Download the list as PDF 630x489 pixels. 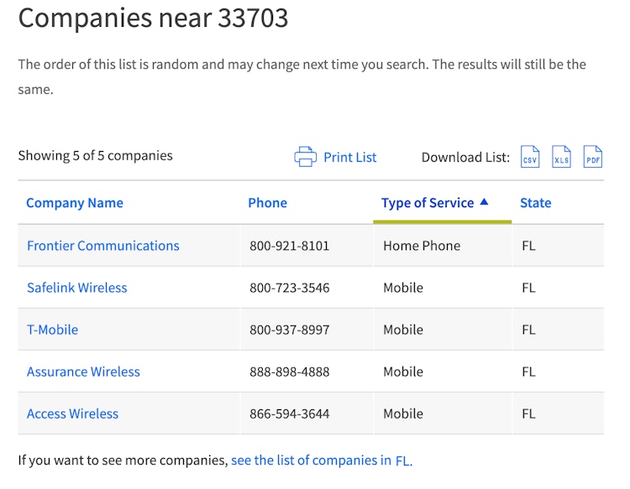tap(593, 157)
